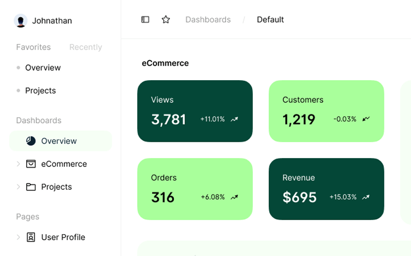Click the pie chart Overview icon
Viewport: 411px width, 256px height.
(31, 141)
